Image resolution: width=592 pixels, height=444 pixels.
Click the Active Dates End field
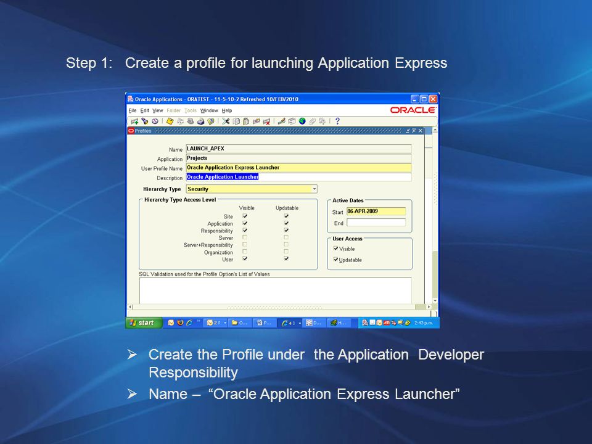tap(376, 223)
